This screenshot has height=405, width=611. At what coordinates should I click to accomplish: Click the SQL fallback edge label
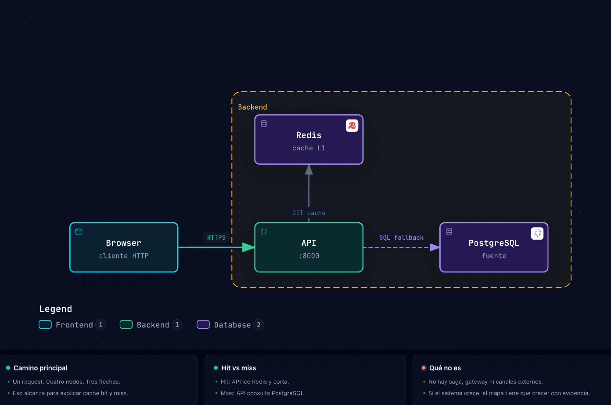click(x=402, y=238)
